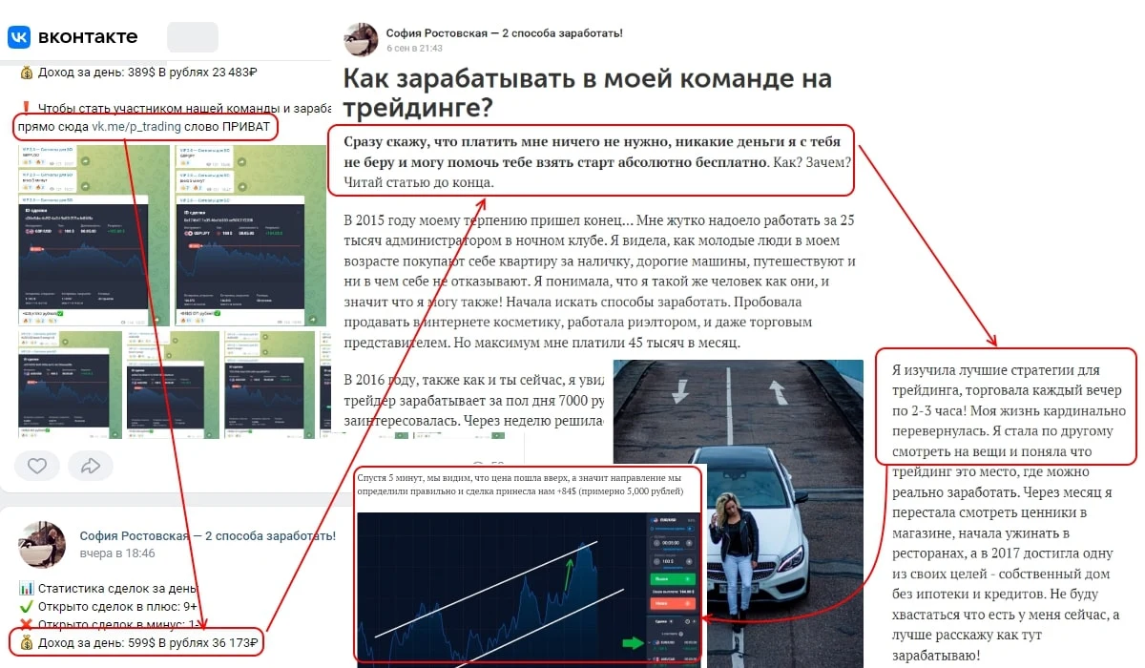Like the post with the heart icon
The height and width of the screenshot is (668, 1145).
37,466
